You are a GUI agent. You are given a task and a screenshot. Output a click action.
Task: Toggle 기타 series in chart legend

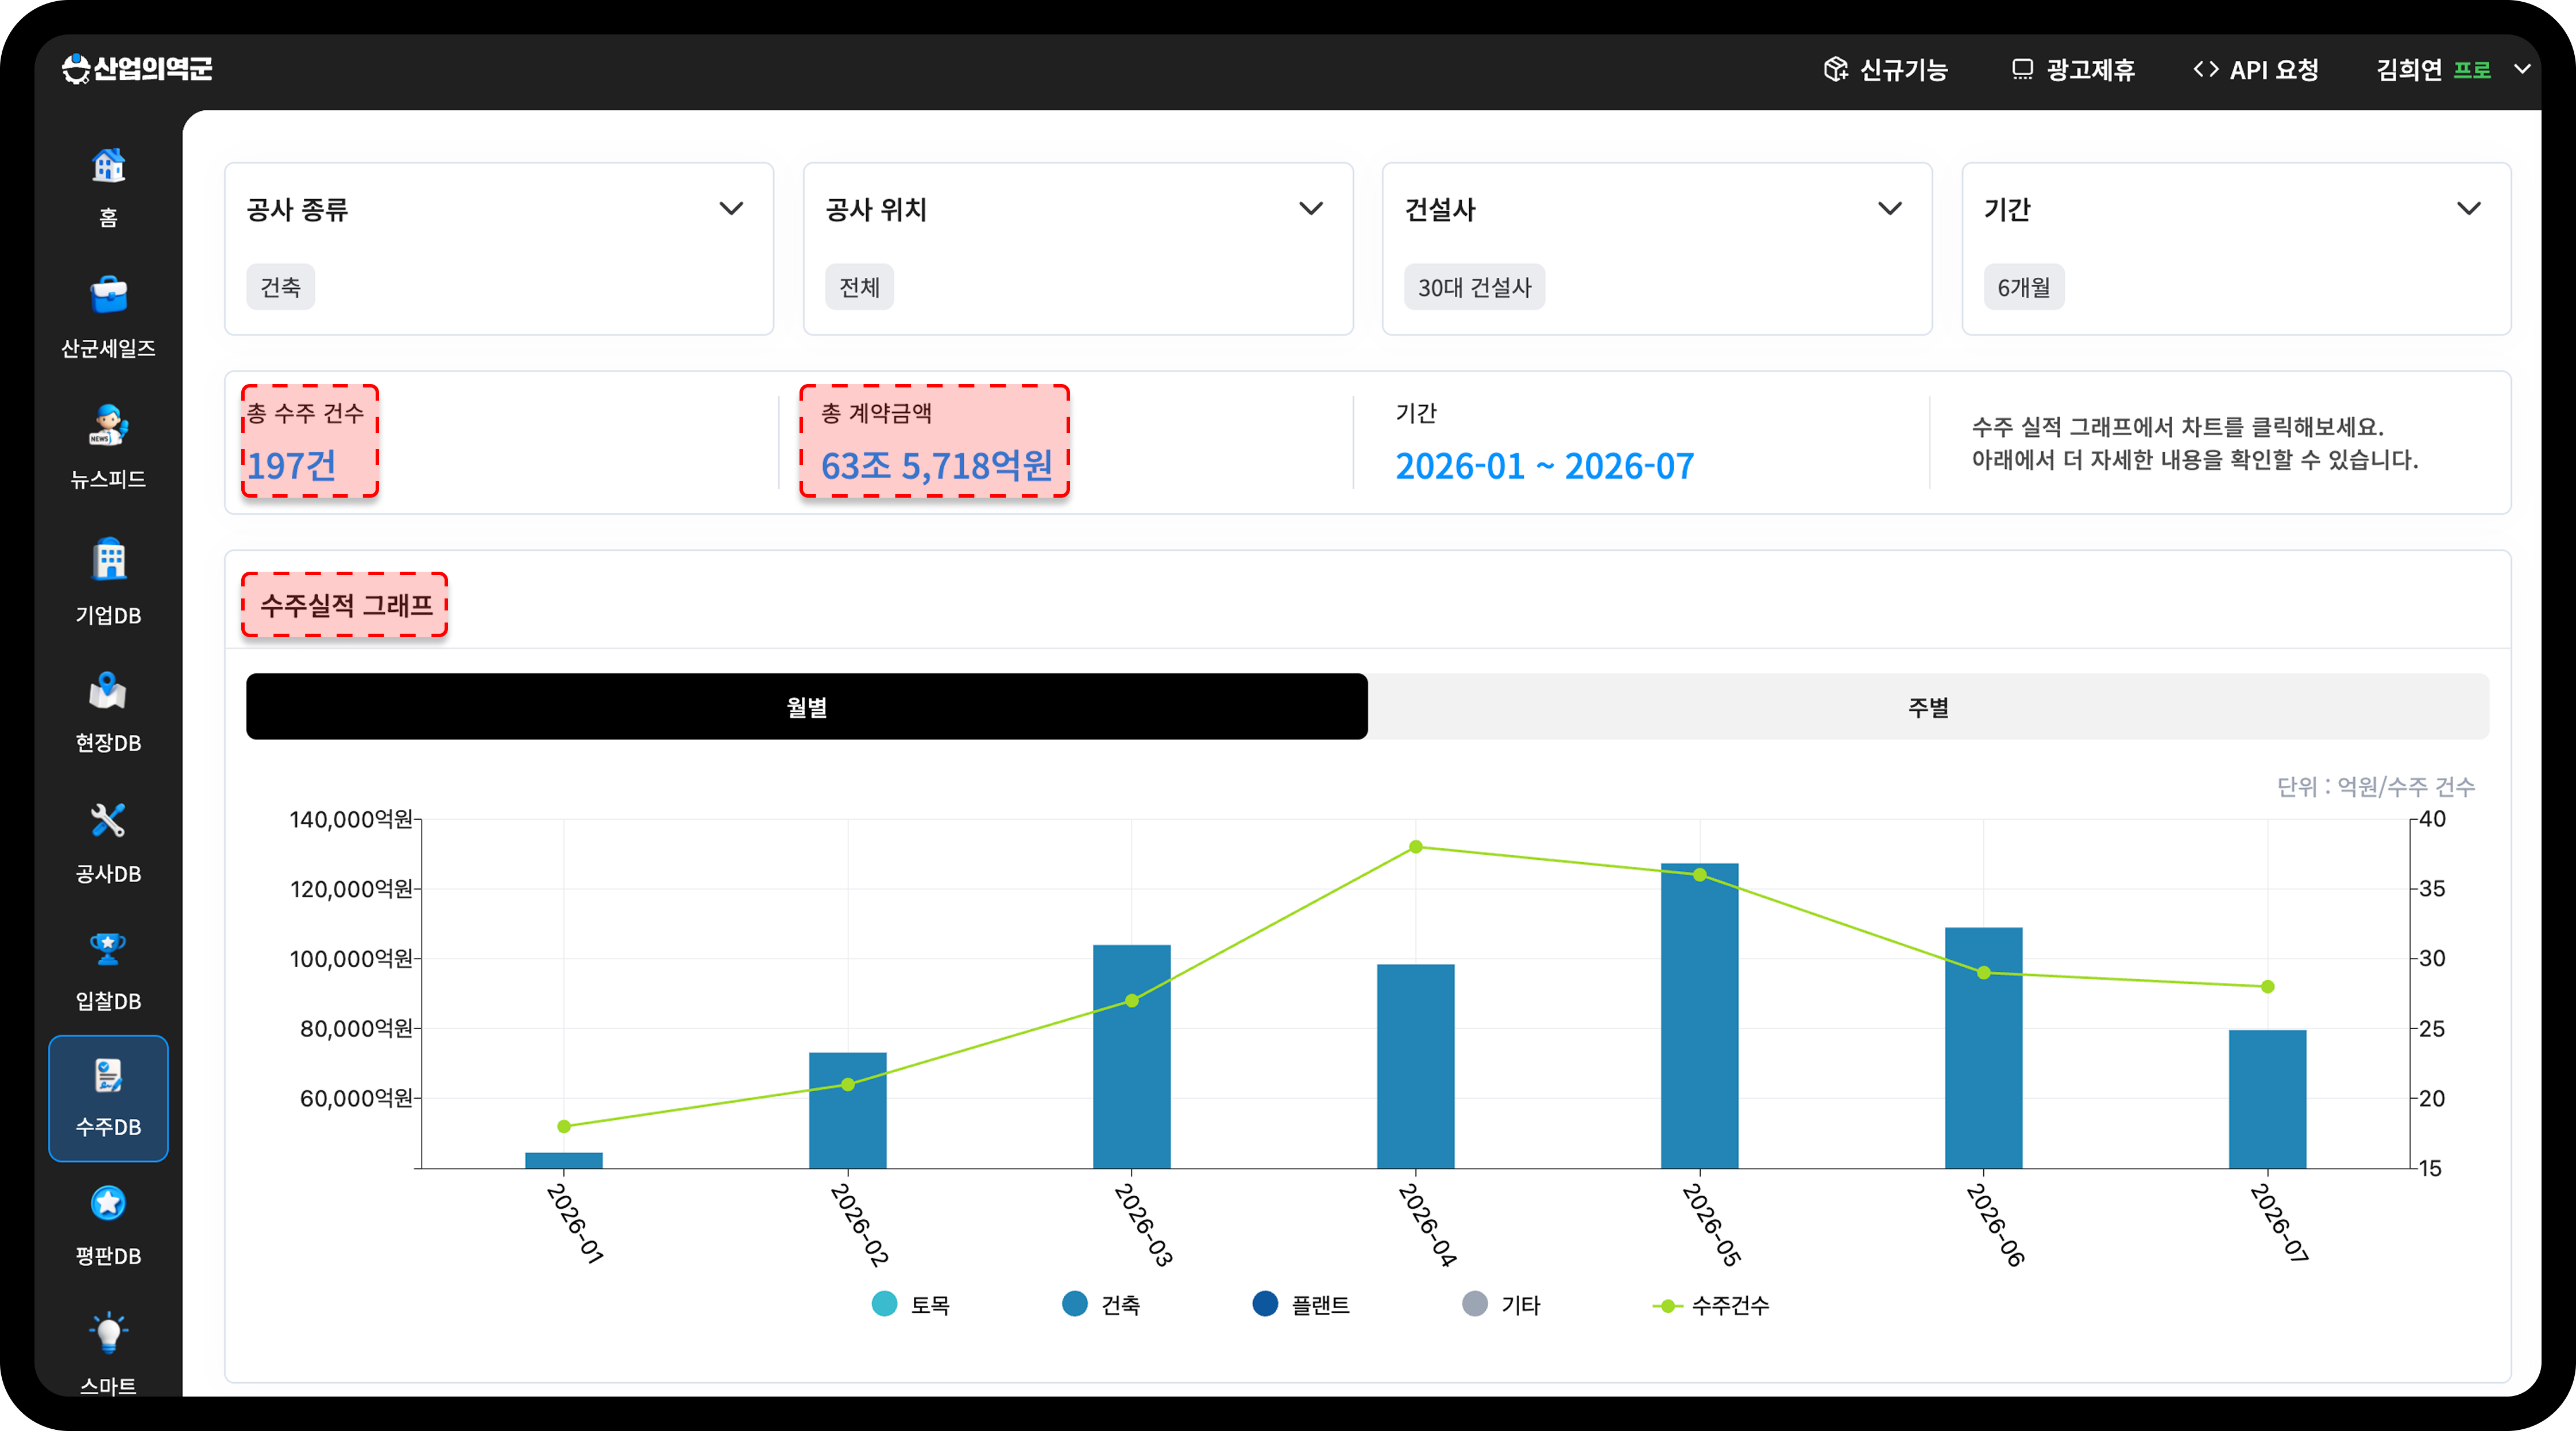pos(1501,1304)
